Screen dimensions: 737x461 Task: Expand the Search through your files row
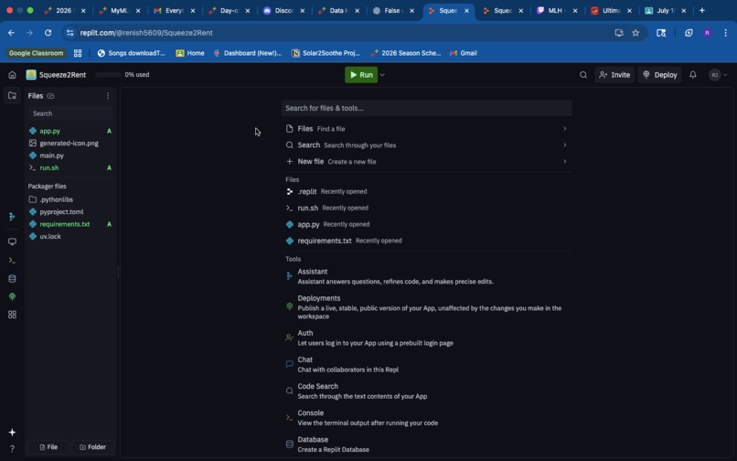[426, 145]
